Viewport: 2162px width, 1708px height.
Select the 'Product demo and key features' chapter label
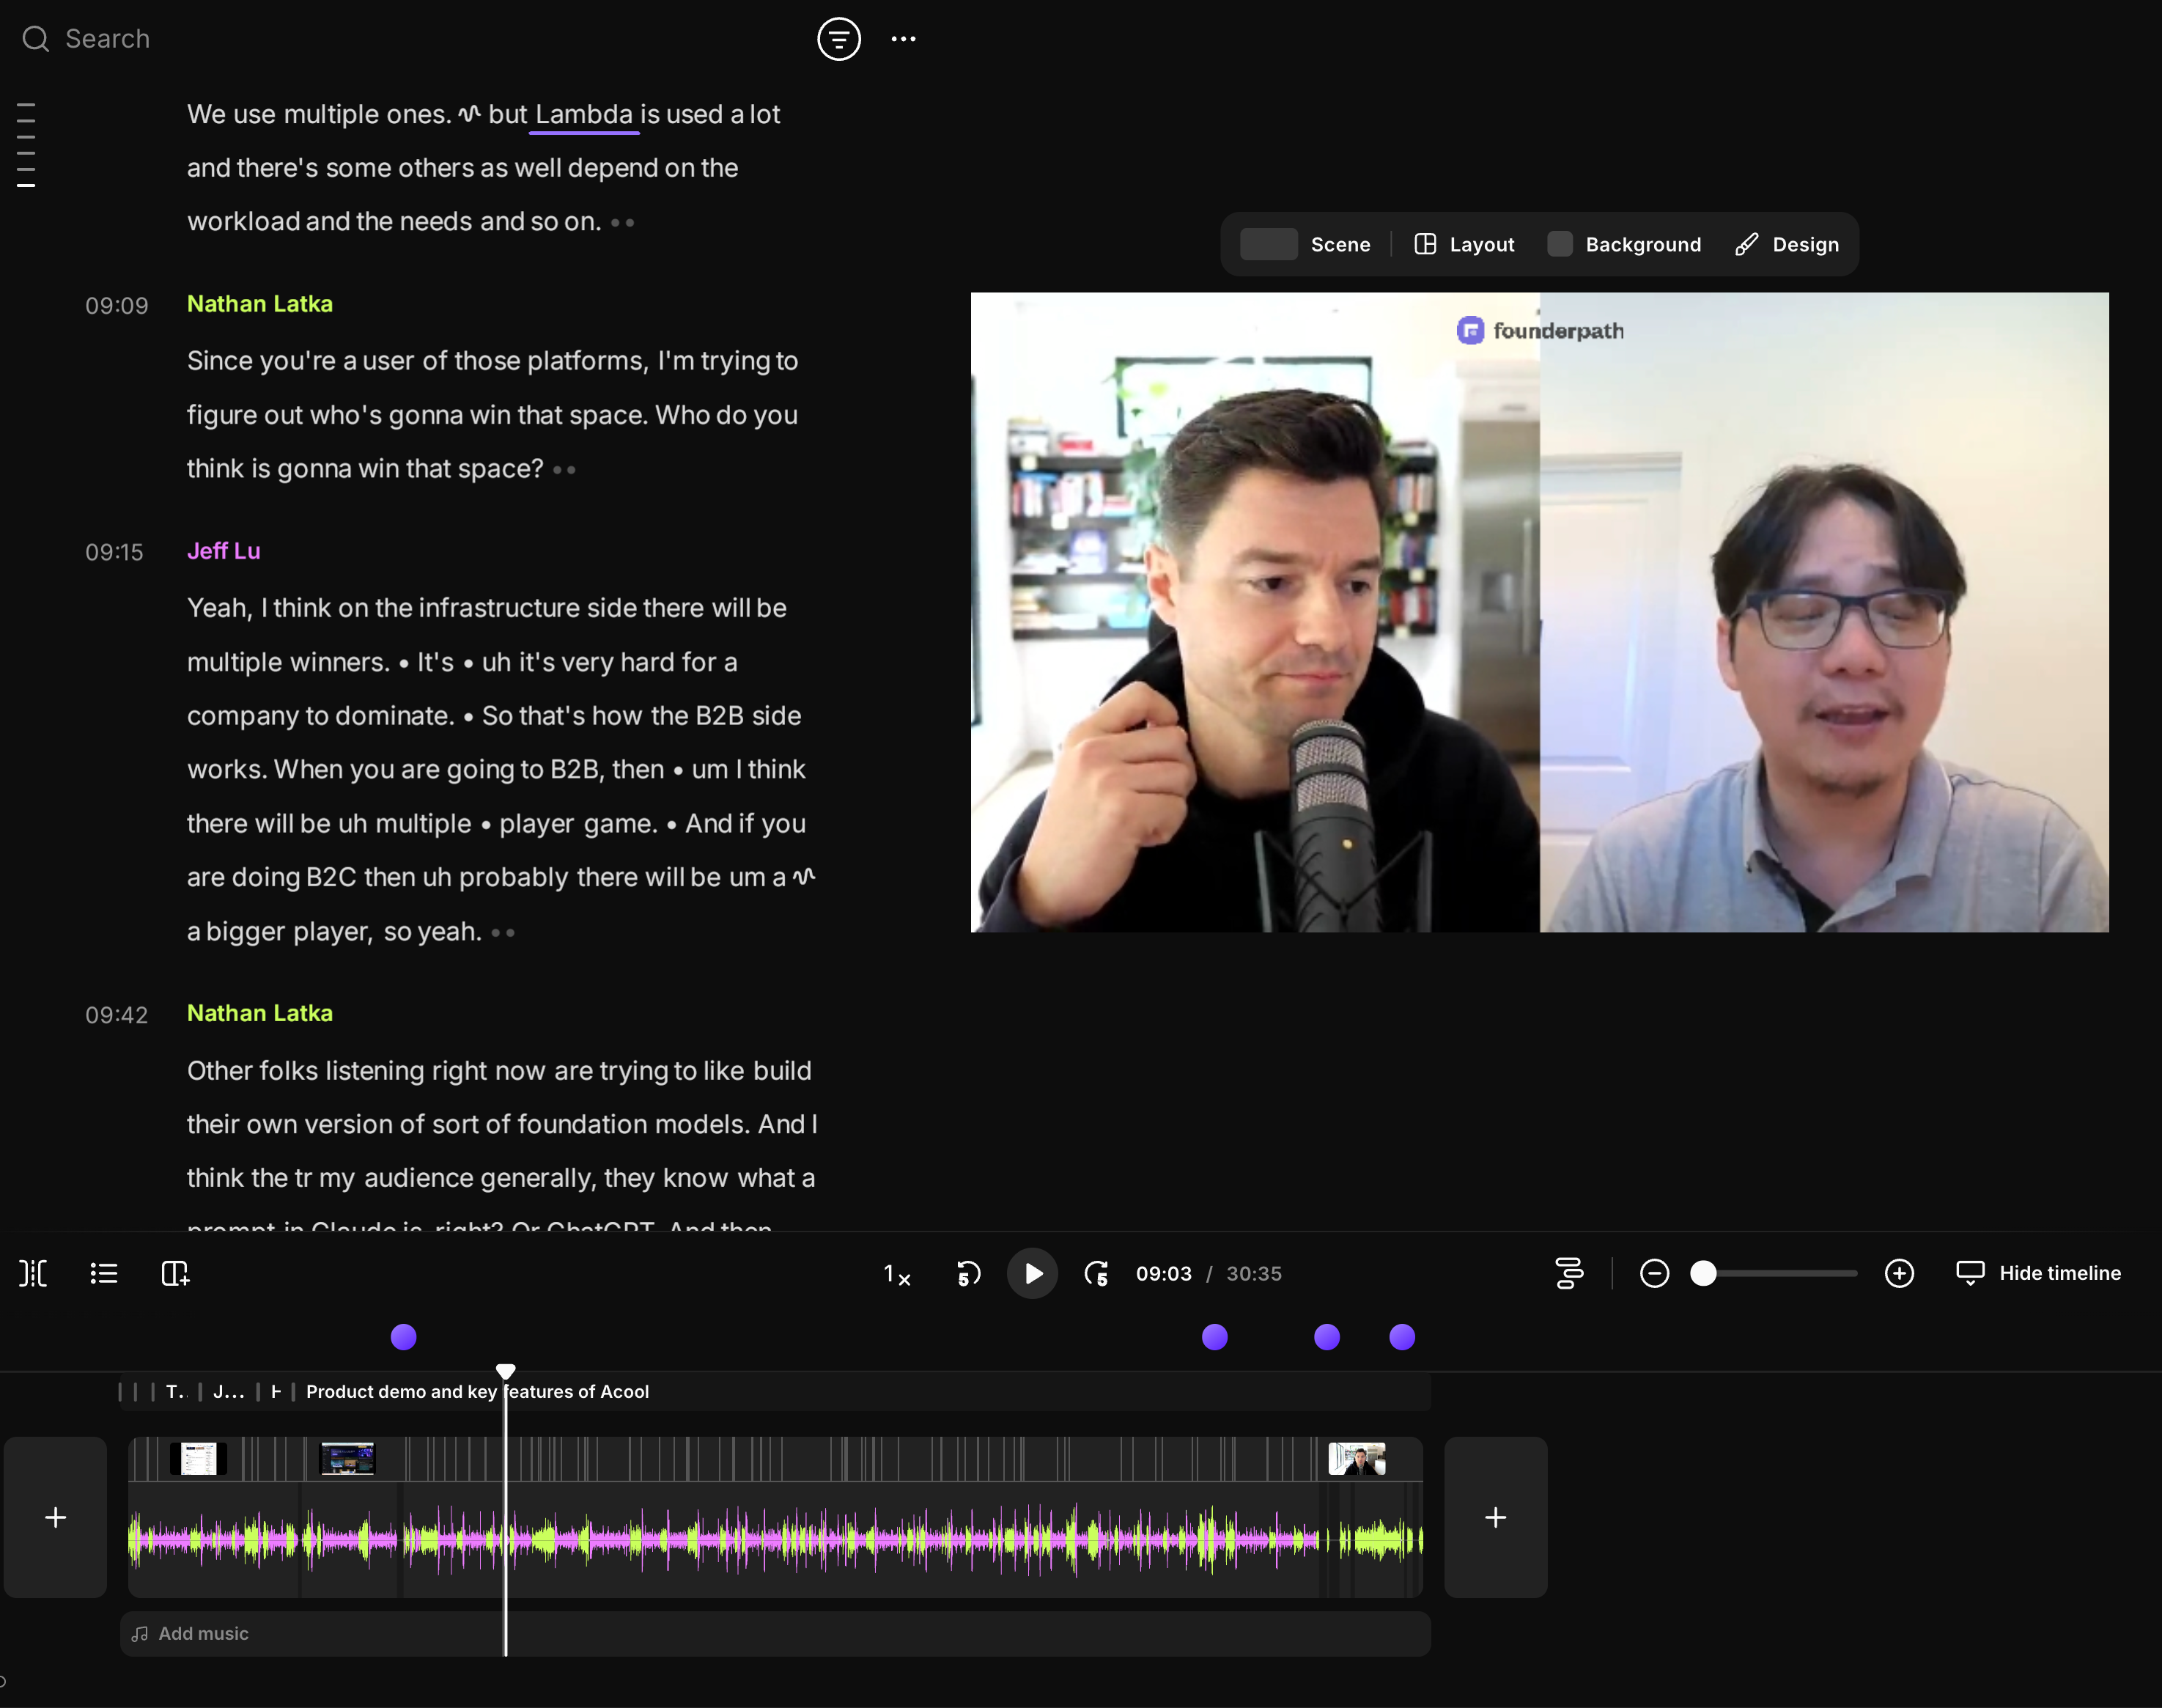pyautogui.click(x=477, y=1391)
